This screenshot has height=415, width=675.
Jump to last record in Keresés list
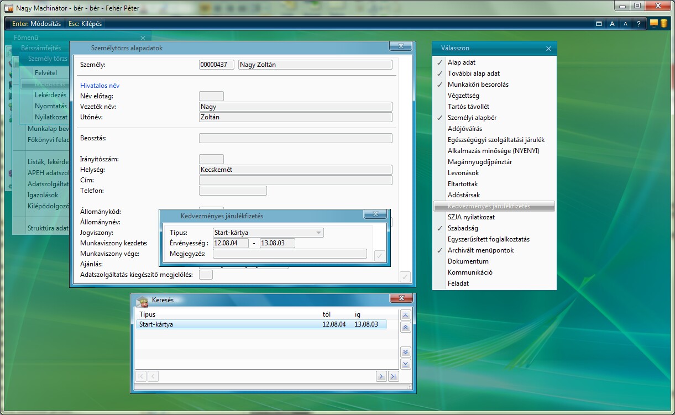point(393,376)
